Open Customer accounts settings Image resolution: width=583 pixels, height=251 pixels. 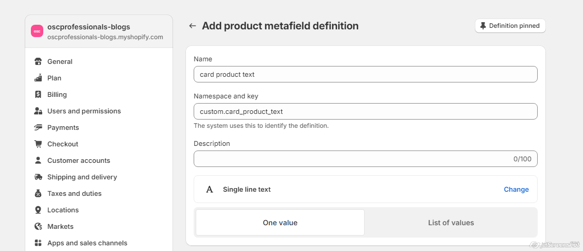point(78,160)
